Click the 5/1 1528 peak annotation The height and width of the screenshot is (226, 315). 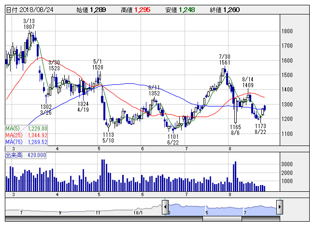(99, 65)
